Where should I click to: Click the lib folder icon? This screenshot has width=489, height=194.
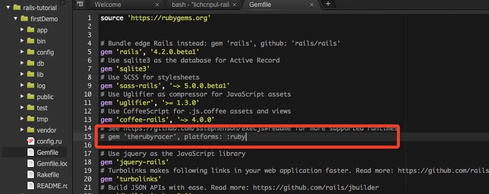pyautogui.click(x=30, y=74)
